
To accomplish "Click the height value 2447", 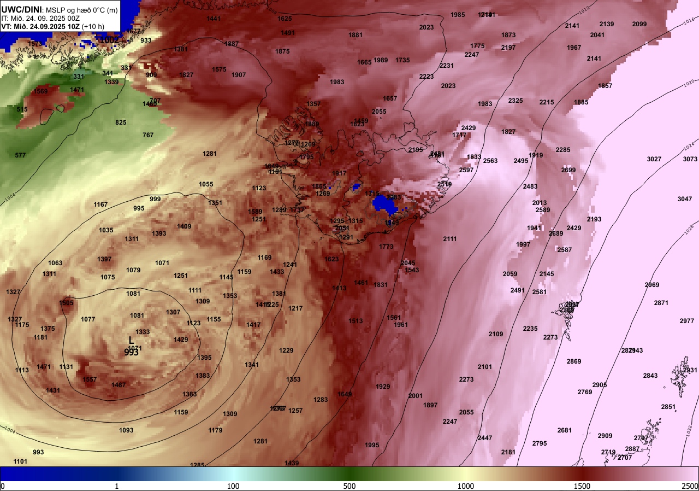I will coord(485,438).
